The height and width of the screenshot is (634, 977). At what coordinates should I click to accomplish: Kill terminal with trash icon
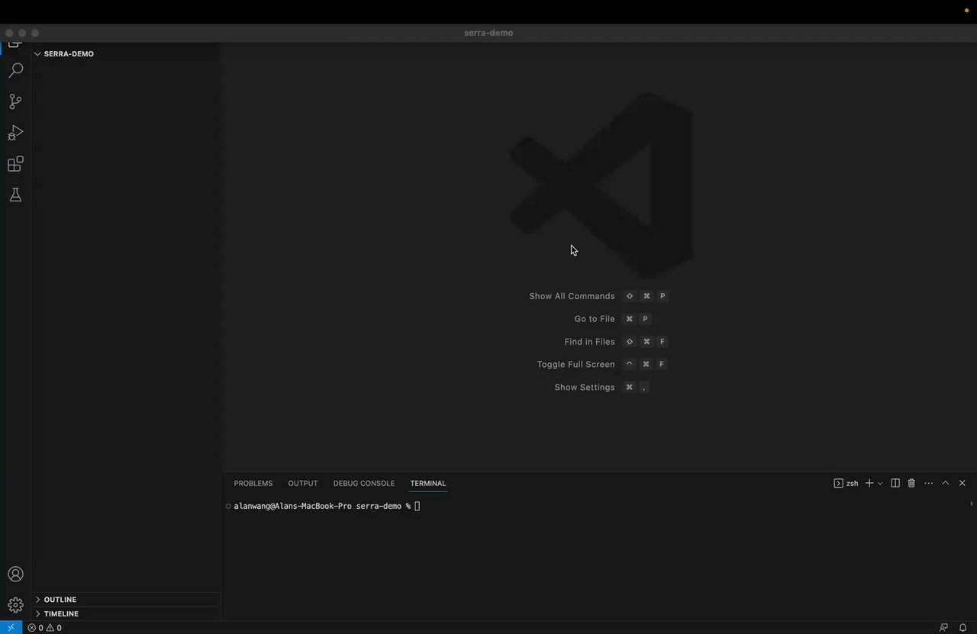tap(911, 483)
